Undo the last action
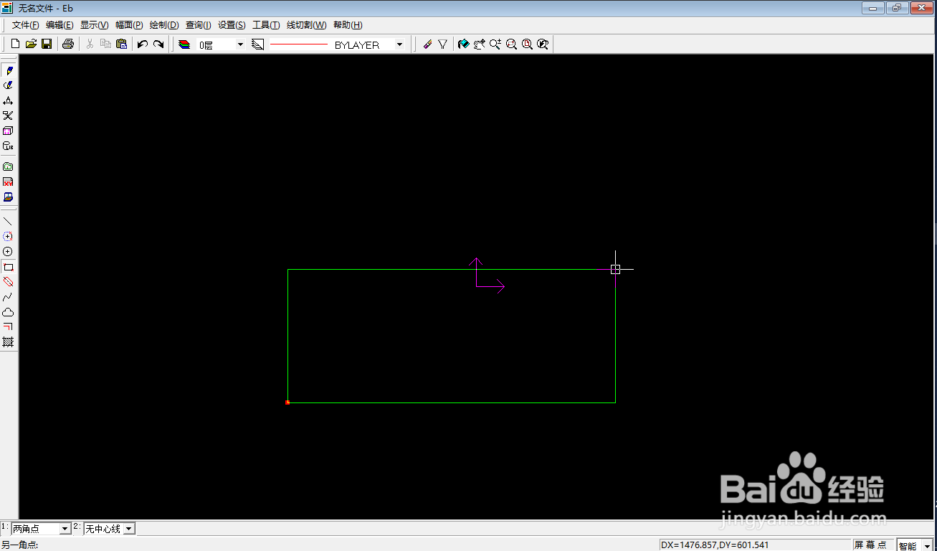Screen dimensions: 937x551 tap(143, 44)
